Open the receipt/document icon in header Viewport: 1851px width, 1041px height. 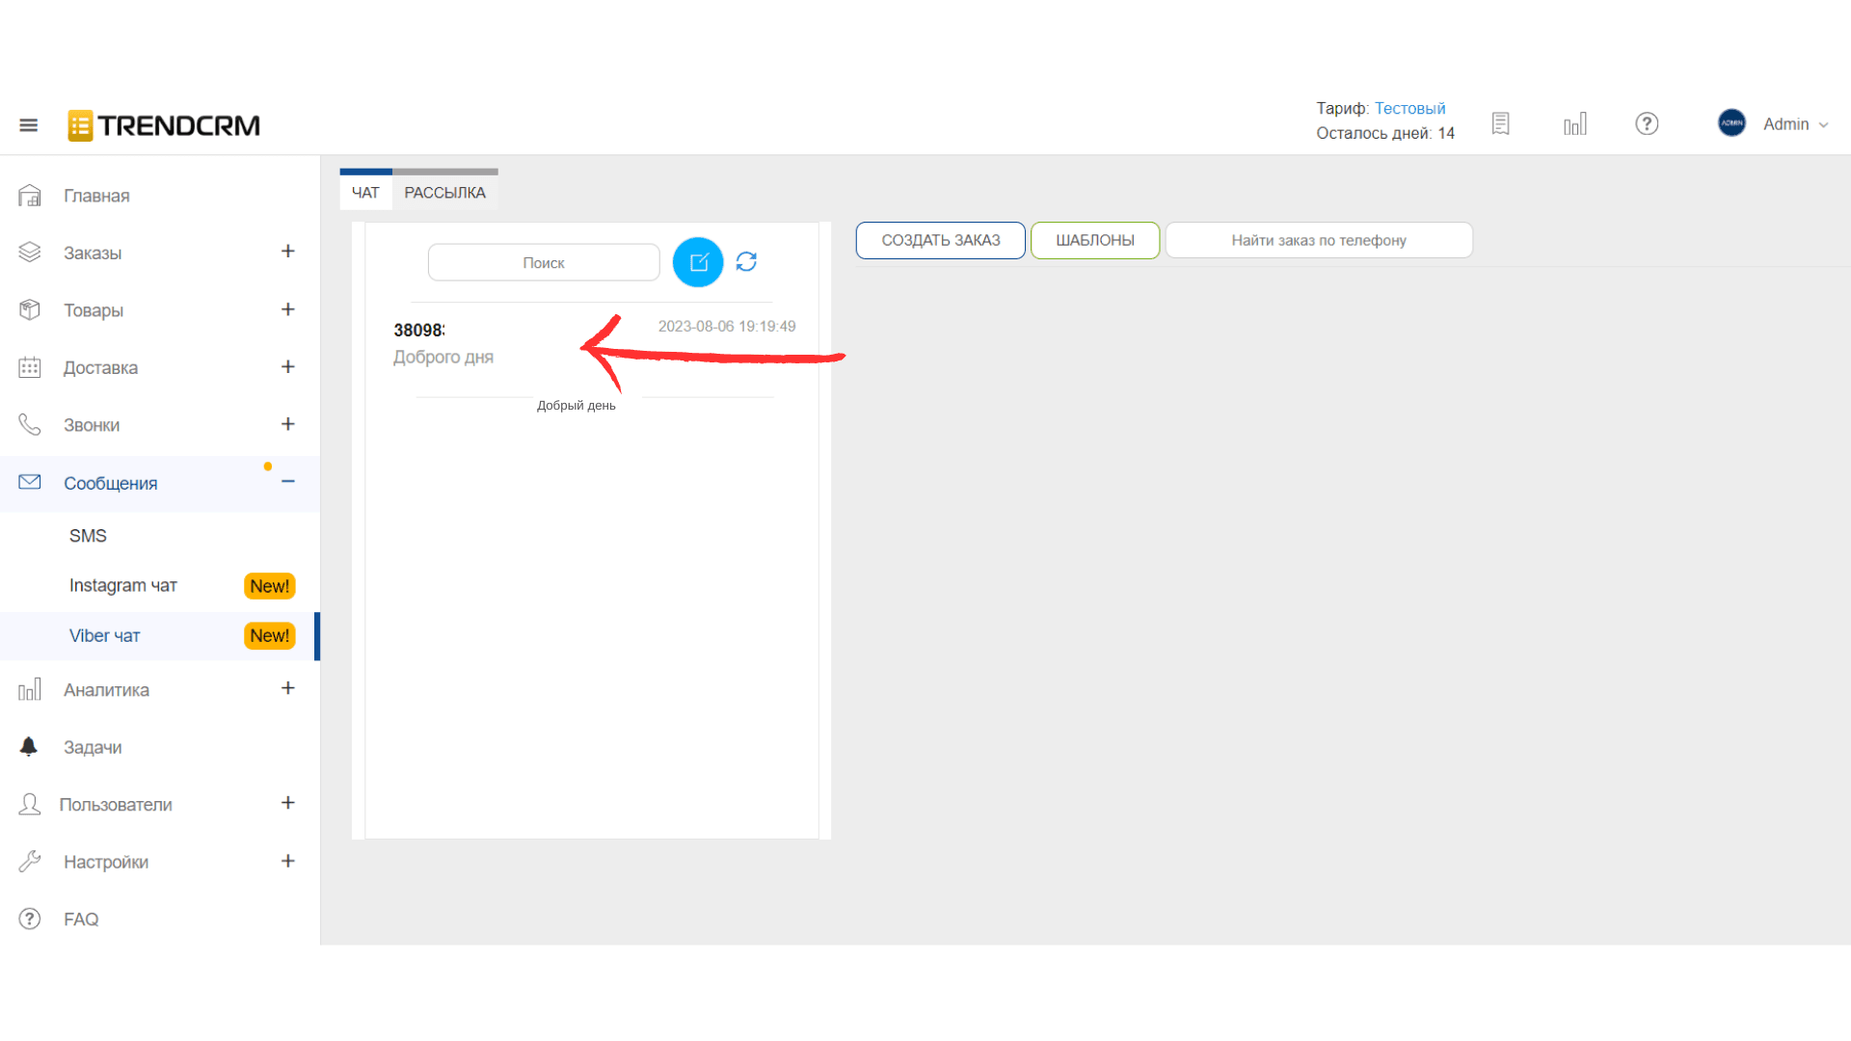[x=1500, y=123]
